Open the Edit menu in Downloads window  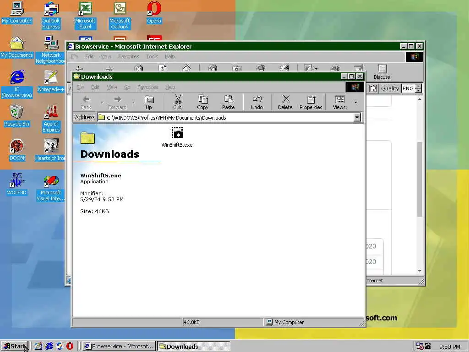95,87
